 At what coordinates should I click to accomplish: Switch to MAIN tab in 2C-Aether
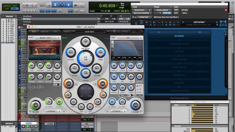[x=34, y=32]
